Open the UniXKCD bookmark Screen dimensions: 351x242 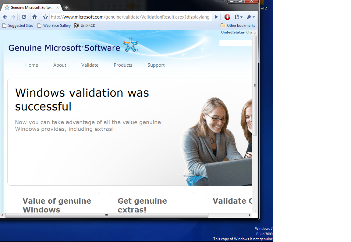point(85,26)
